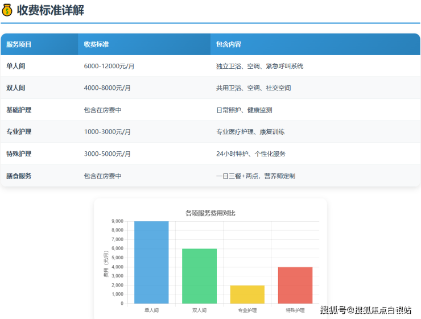421x319 pixels.
Task: Click the 专业护理 row label
Action: coord(19,132)
